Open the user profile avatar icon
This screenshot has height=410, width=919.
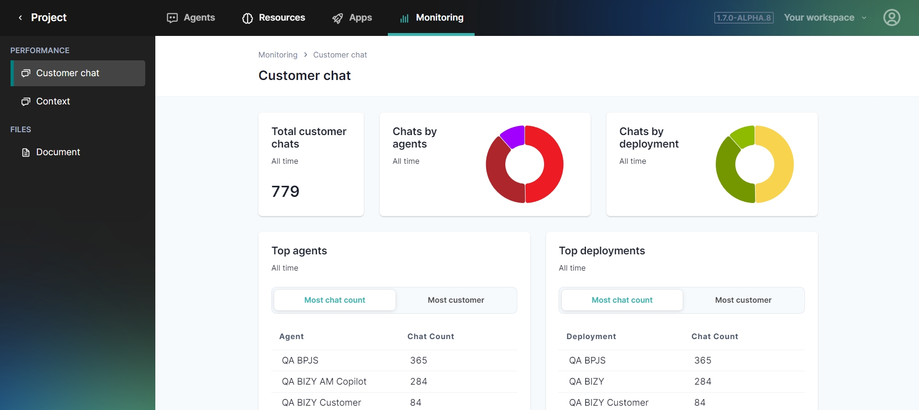(x=891, y=18)
